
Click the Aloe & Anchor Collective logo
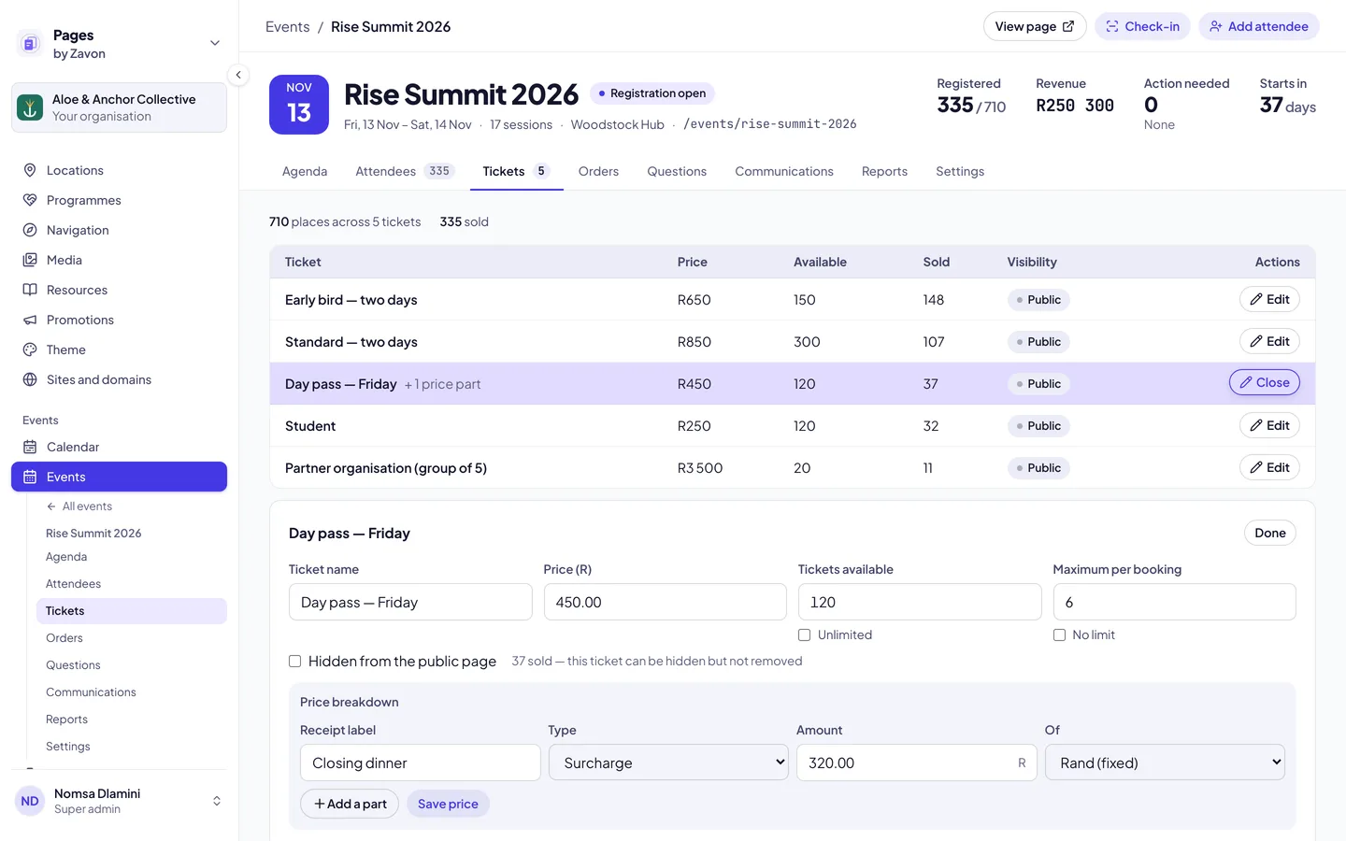tap(30, 107)
